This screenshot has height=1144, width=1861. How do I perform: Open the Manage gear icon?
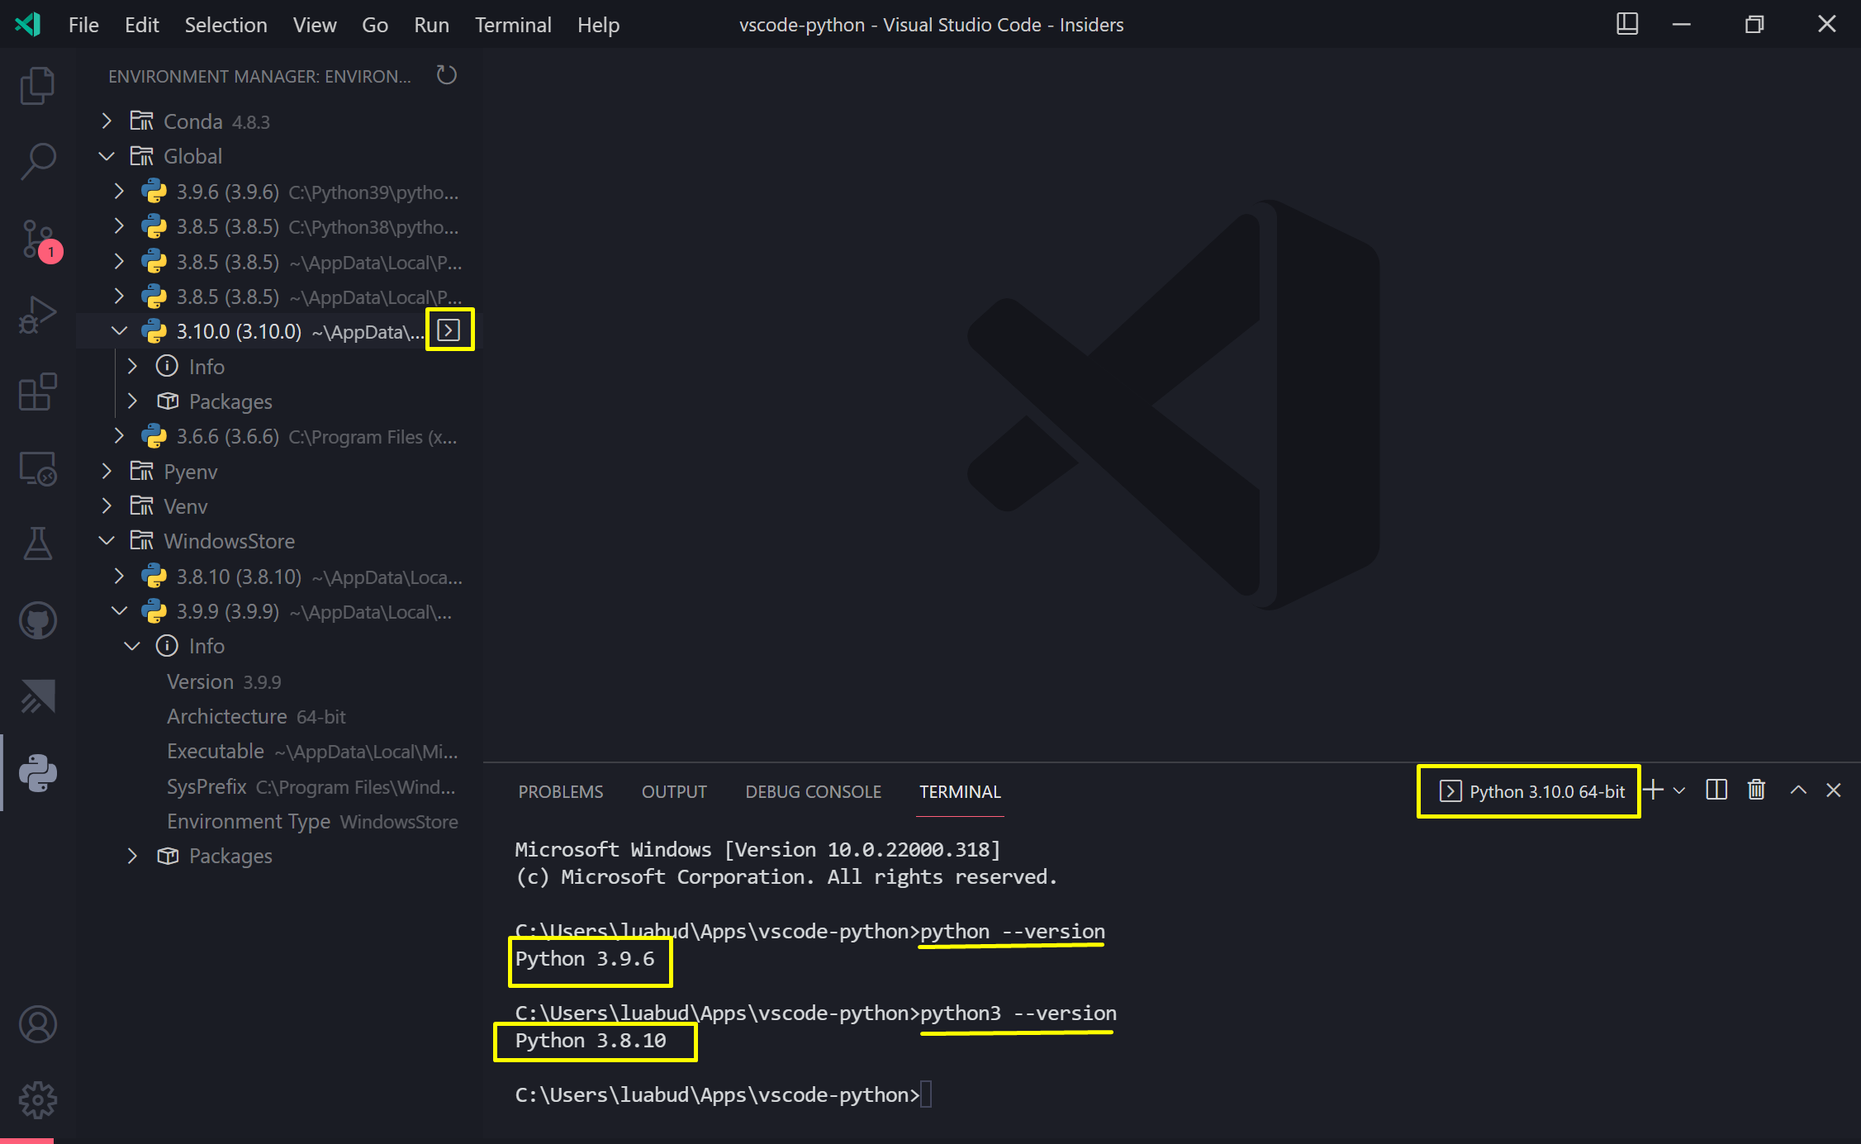[37, 1099]
